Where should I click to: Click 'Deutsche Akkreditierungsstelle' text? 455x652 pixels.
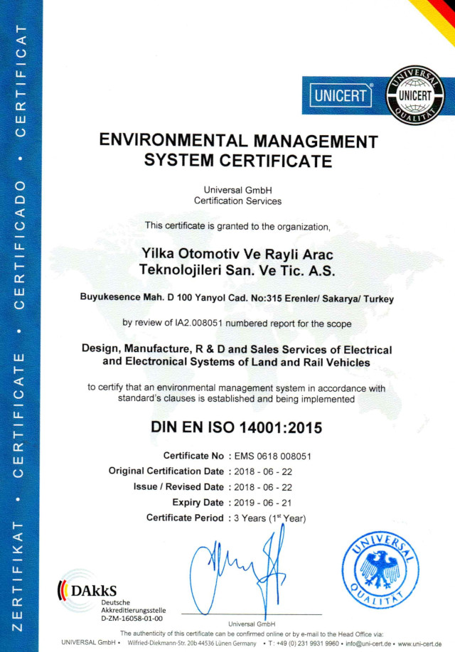coord(134,606)
